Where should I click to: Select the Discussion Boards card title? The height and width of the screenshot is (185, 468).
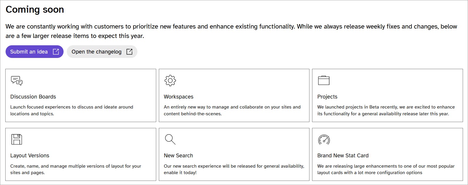33,97
